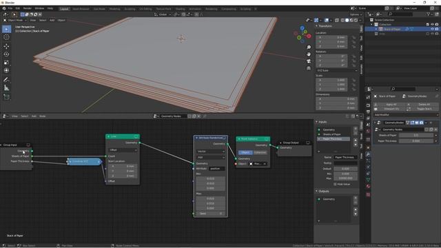Screen dimensions: 441x248
Task: Open Object Mode dropdown
Action: coord(15,20)
